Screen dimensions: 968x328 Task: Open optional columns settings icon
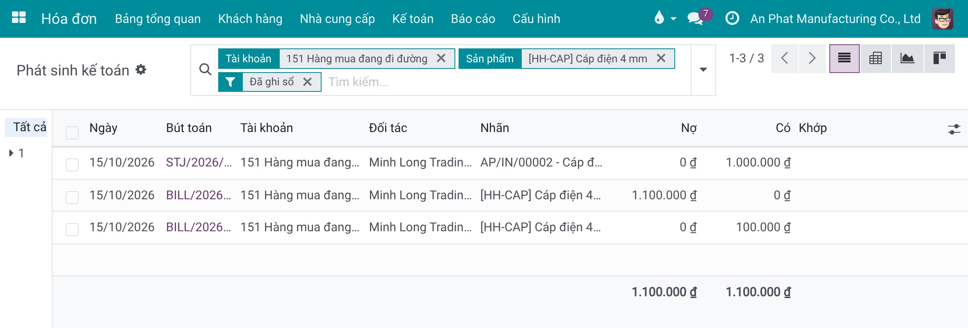pyautogui.click(x=954, y=129)
